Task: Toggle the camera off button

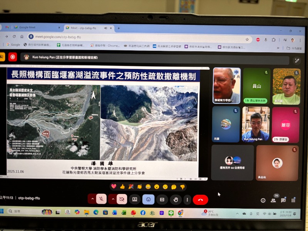Action: coord(122,199)
